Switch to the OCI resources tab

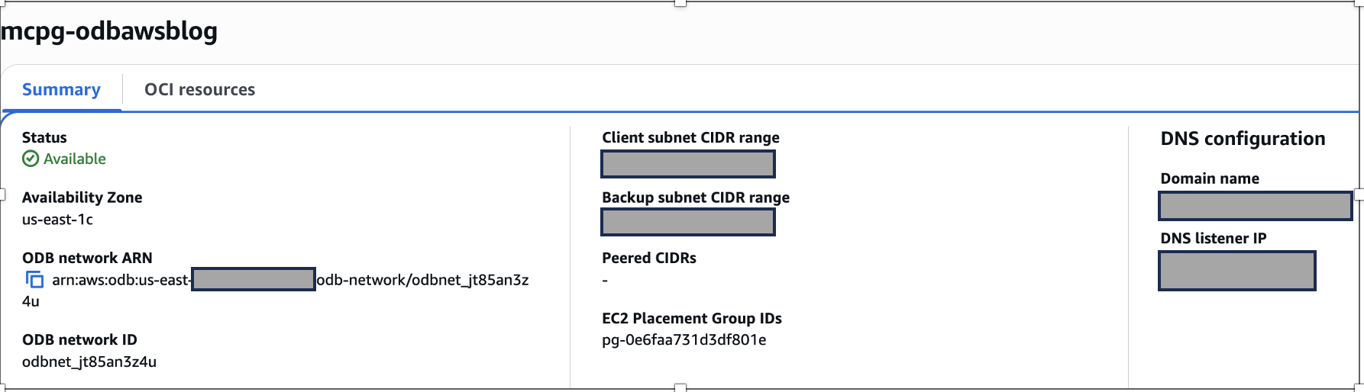[199, 89]
